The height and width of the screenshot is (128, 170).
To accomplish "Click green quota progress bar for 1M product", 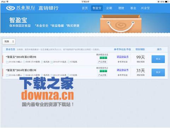I will click(x=104, y=71).
